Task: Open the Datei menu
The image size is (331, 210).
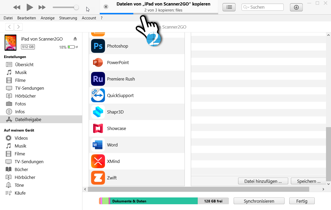Action: 8,18
